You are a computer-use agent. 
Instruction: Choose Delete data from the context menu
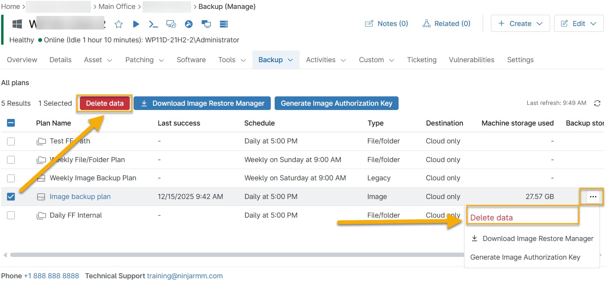(492, 218)
